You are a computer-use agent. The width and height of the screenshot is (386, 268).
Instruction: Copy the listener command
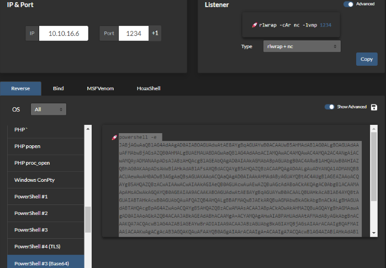click(x=367, y=59)
